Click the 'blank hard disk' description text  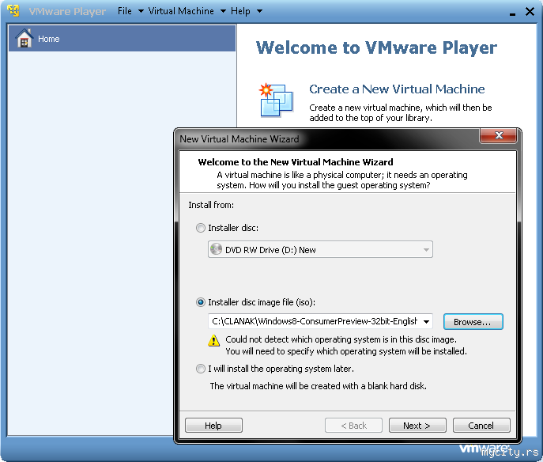319,386
